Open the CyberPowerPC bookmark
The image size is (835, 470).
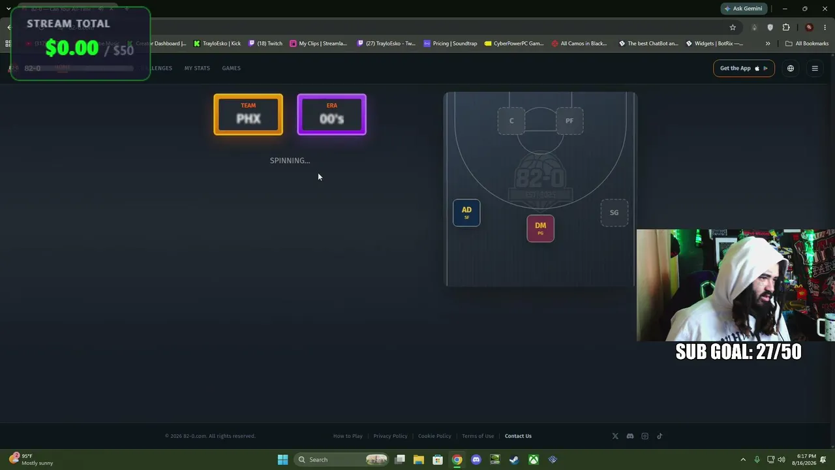(514, 44)
